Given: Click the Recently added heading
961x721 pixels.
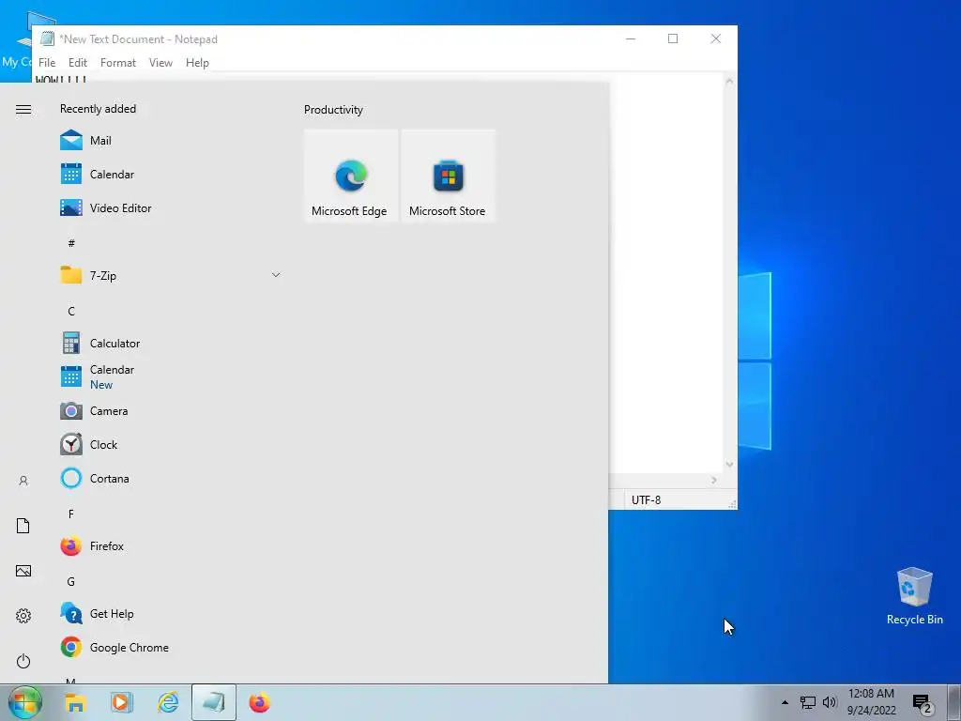Looking at the screenshot, I should 98,109.
